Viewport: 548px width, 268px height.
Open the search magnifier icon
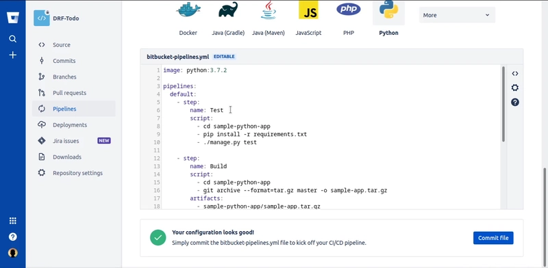point(12,39)
